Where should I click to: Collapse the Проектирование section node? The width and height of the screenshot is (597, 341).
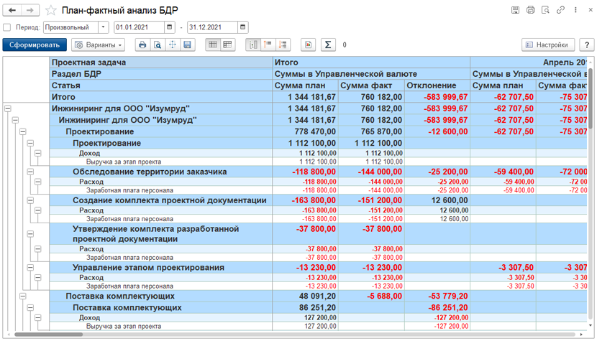[x=23, y=131]
